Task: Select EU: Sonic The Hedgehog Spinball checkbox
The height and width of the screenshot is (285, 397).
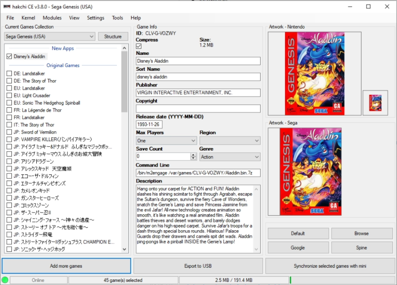Action: click(10, 103)
